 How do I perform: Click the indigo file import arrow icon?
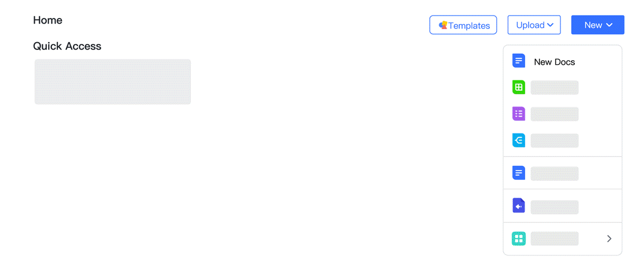(519, 206)
